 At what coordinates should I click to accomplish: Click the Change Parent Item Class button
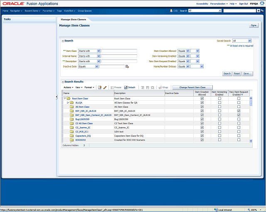pyautogui.click(x=192, y=87)
